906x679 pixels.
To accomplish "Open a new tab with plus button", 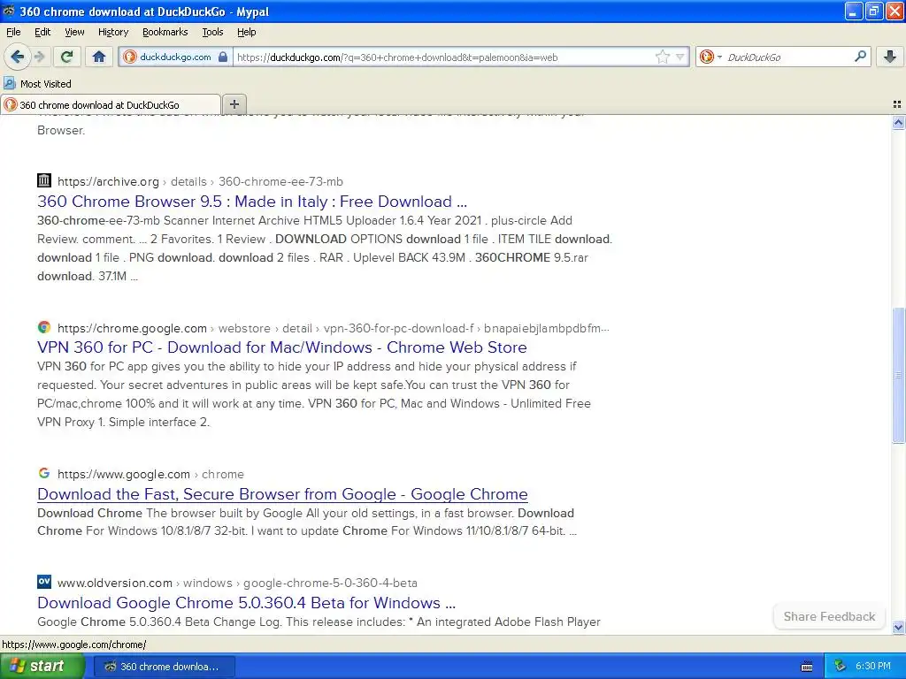I will tap(234, 104).
